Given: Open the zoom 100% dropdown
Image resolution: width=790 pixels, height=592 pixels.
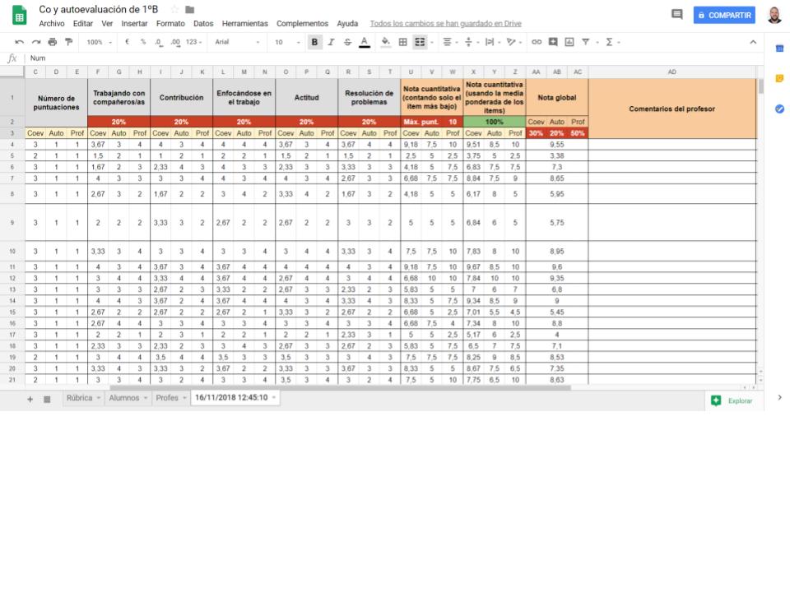Looking at the screenshot, I should click(x=100, y=42).
